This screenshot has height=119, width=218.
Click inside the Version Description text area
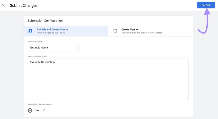(108, 79)
